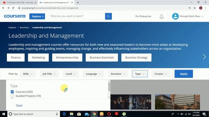
Task: Open For Enterprise link
Action: 143,16
